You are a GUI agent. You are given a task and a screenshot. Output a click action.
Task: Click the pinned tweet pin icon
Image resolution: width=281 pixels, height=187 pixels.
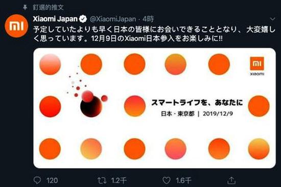click(25, 7)
